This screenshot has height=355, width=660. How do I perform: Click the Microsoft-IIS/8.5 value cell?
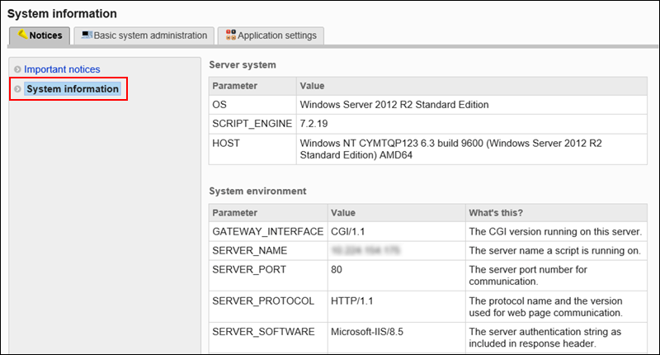(x=397, y=338)
